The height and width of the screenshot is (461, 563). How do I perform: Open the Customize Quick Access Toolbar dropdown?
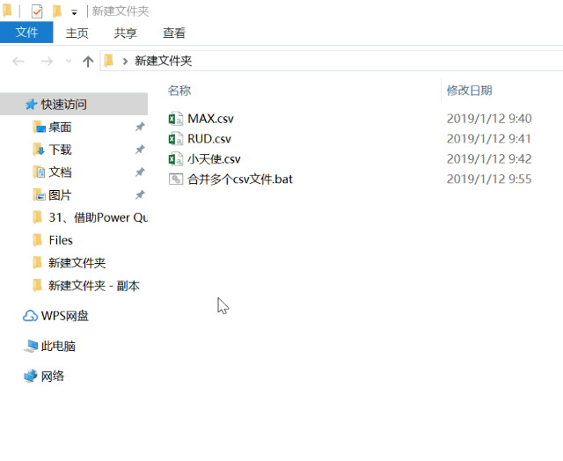[74, 13]
